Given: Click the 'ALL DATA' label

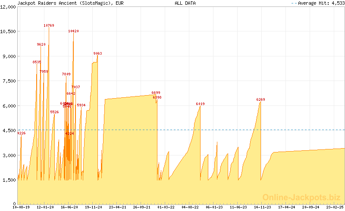Looking at the screenshot, I should [185, 3].
